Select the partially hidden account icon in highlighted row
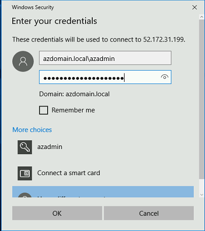205x231 pixels. pyautogui.click(x=25, y=195)
